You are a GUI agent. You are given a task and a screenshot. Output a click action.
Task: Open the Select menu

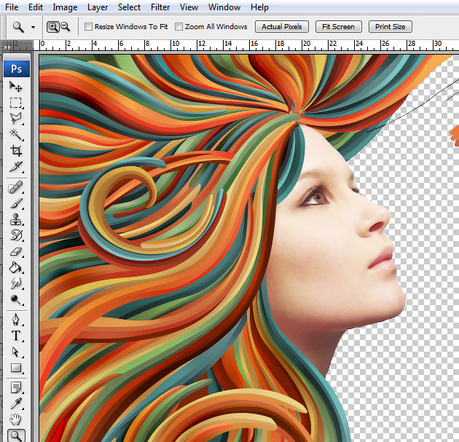(129, 7)
